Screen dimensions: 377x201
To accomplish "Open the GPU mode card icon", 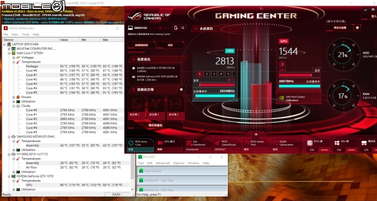I will (x=160, y=143).
